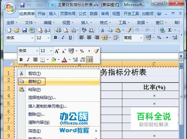187x139 pixels.
Task: Apply percent style in main toolbar
Action: coord(159,38)
